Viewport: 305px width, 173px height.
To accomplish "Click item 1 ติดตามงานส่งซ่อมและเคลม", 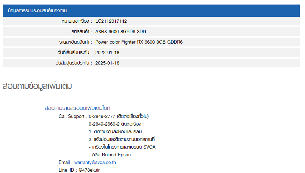I will (115, 131).
